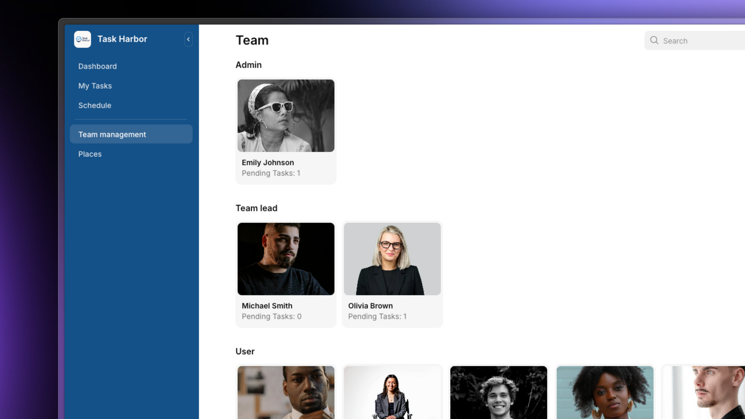Open user card of woman with afro
Screen dimensions: 745x419
605,392
